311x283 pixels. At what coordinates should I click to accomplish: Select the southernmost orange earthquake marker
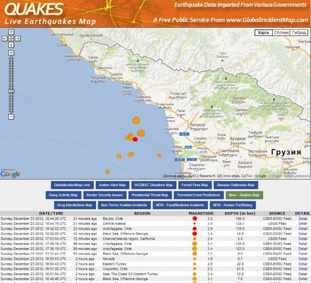point(108,171)
